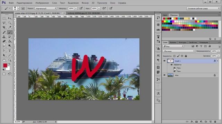Select the Paint Bucket tool
This screenshot has height=124, width=222.
point(10,41)
